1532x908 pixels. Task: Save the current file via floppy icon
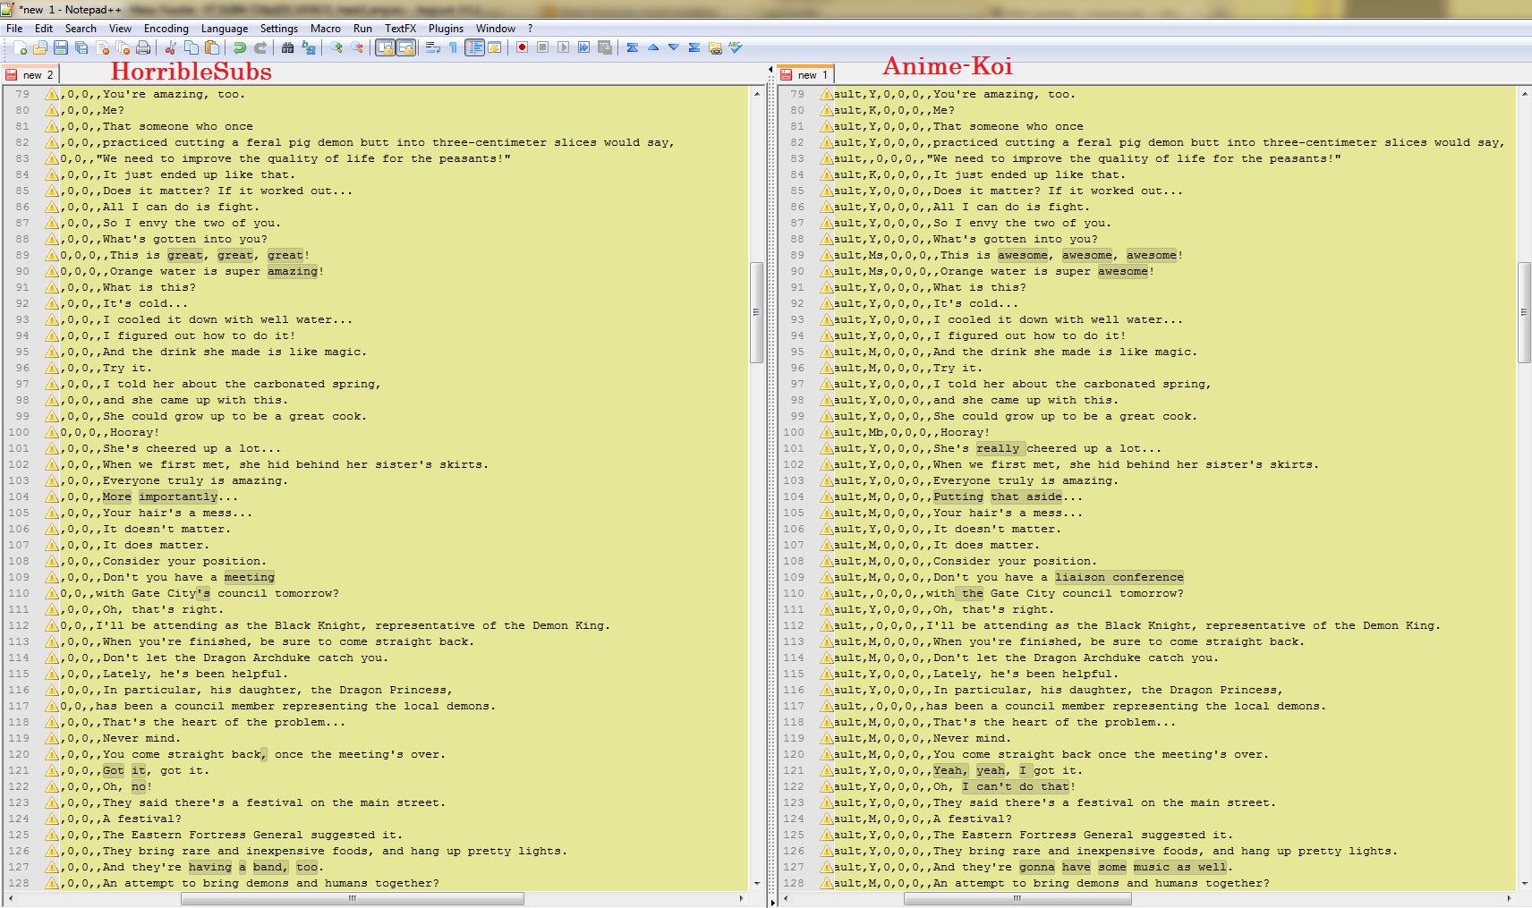[x=61, y=48]
